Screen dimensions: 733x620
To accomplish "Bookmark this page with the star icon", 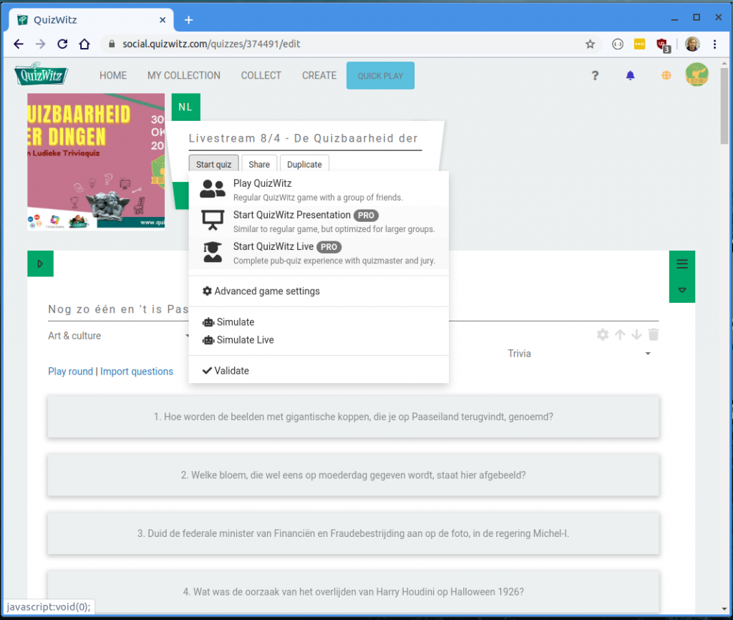I will point(590,44).
